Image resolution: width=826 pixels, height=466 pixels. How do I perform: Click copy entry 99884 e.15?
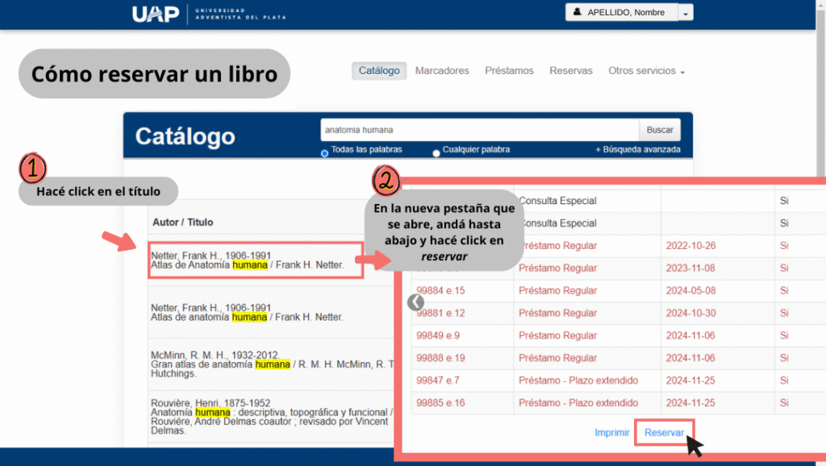440,290
